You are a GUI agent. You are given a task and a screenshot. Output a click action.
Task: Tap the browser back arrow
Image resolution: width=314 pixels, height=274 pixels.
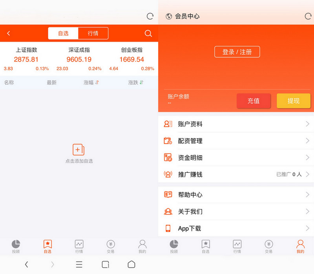click(x=26, y=265)
